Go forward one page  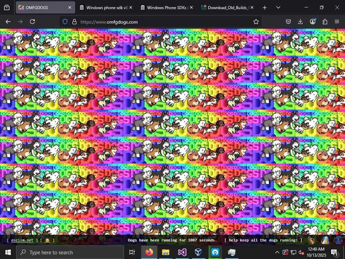[x=20, y=22]
